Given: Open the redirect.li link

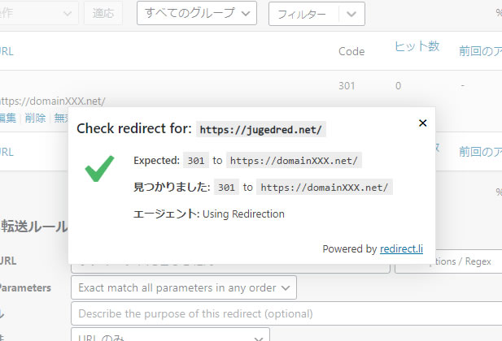Looking at the screenshot, I should click(401, 248).
